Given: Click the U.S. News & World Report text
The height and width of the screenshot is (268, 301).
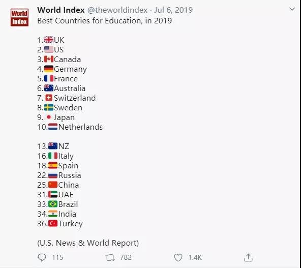Looking at the screenshot, I should pyautogui.click(x=88, y=243).
